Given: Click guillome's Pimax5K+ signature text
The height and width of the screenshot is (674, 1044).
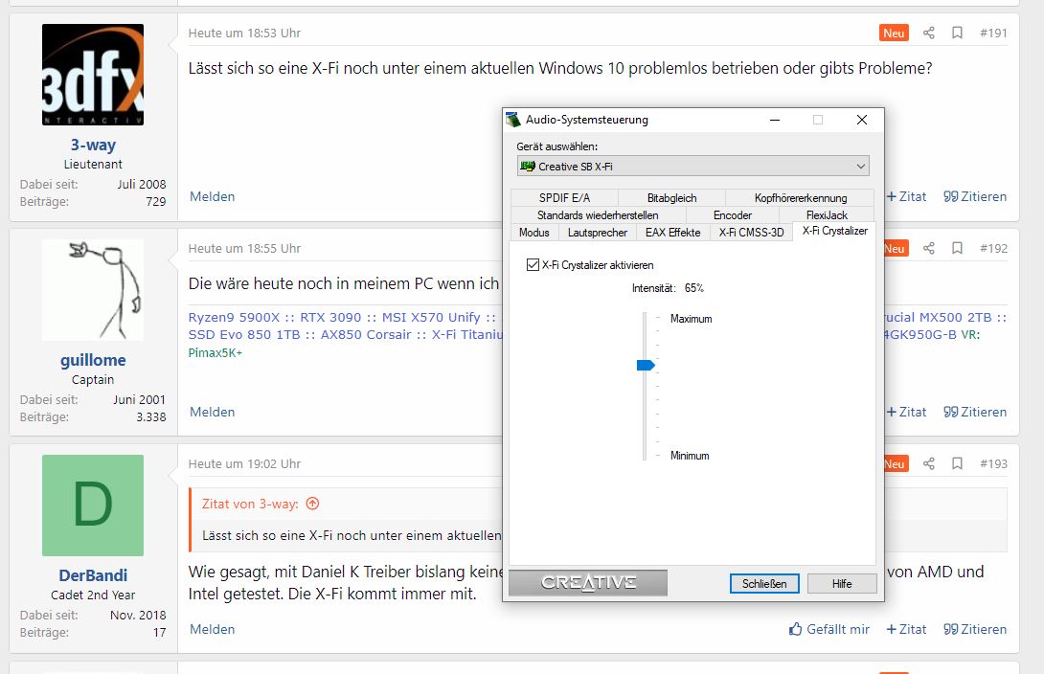Looking at the screenshot, I should pos(216,352).
